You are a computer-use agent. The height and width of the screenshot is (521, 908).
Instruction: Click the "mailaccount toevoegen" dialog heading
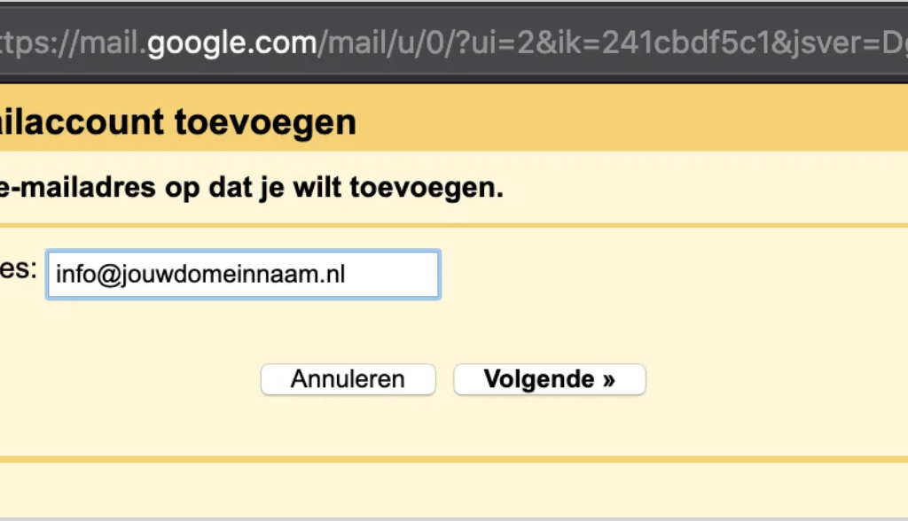pos(177,121)
